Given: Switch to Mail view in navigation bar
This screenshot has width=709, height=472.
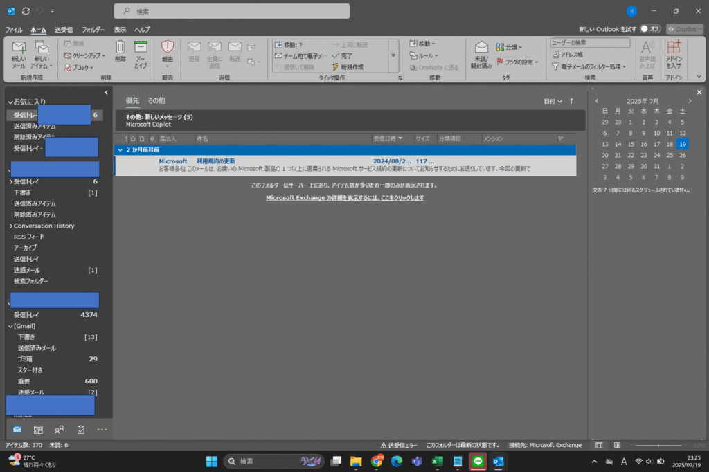Looking at the screenshot, I should point(17,430).
